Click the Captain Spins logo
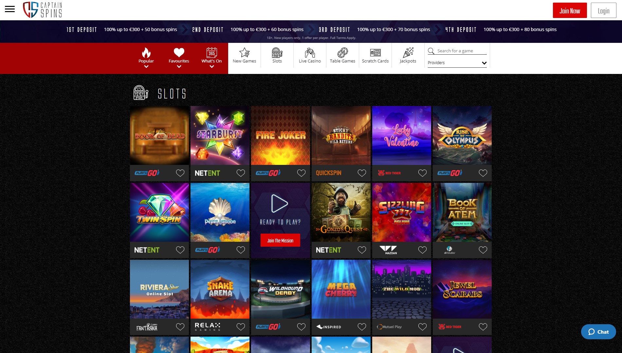This screenshot has width=622, height=353. 42,10
